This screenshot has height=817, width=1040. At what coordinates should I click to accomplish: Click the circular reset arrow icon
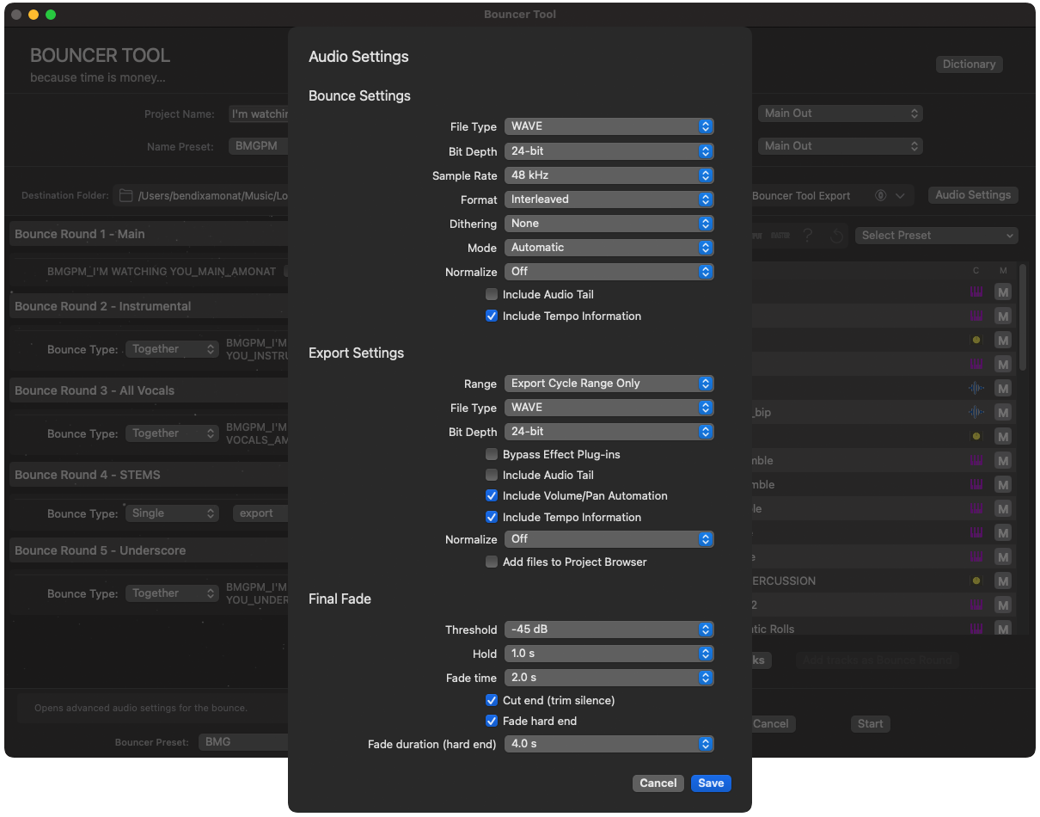pos(836,236)
